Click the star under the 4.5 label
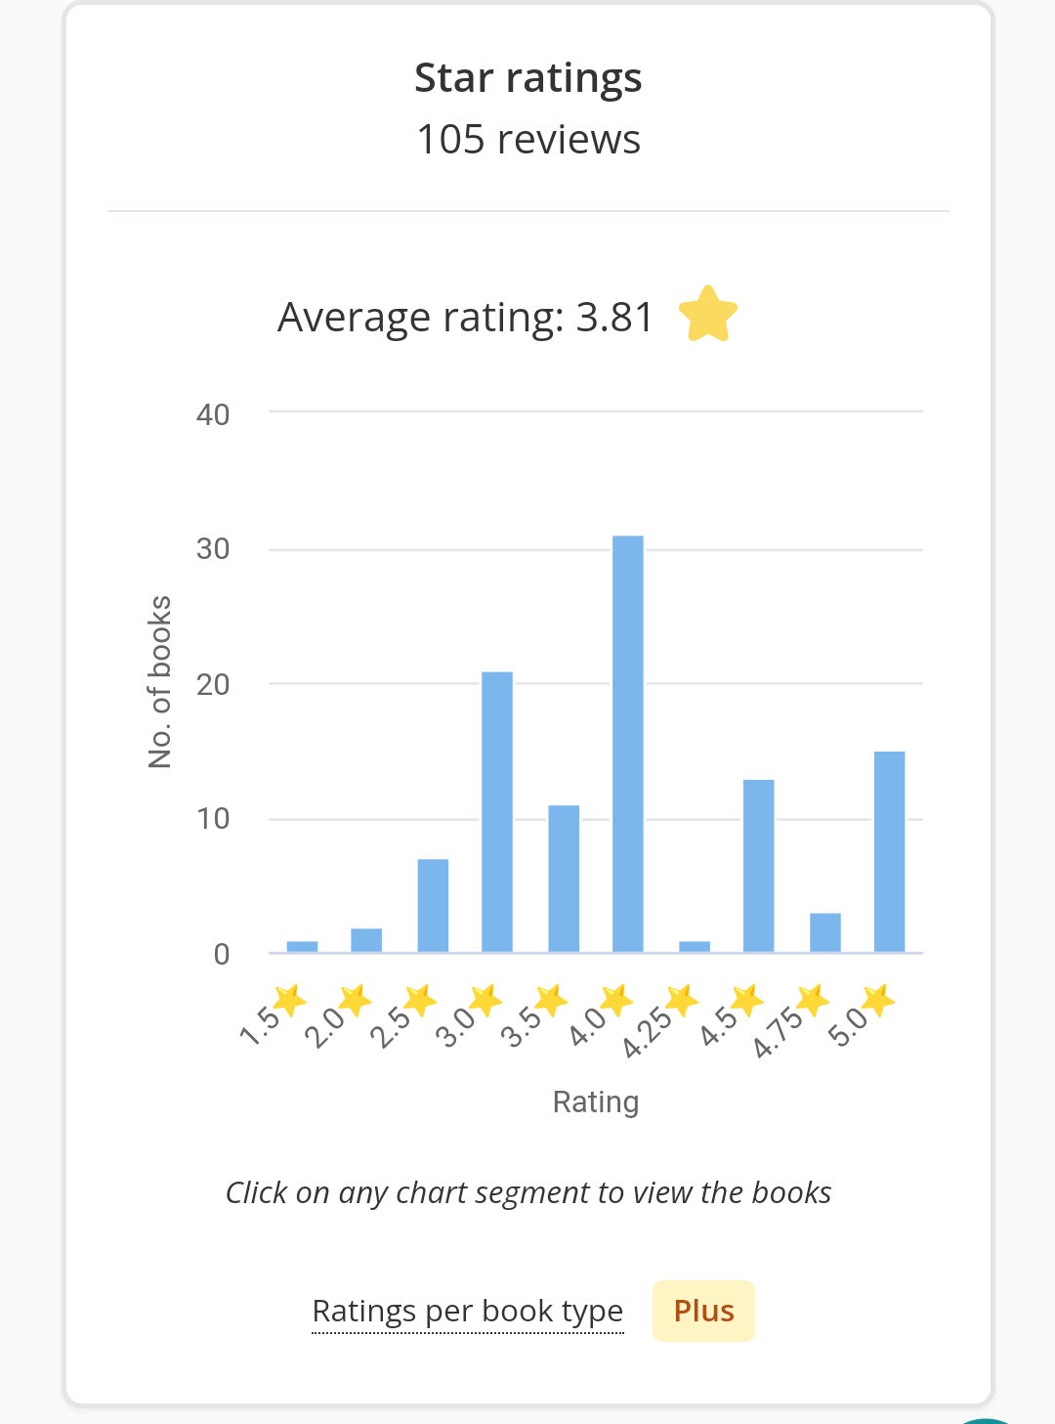 pyautogui.click(x=747, y=1000)
